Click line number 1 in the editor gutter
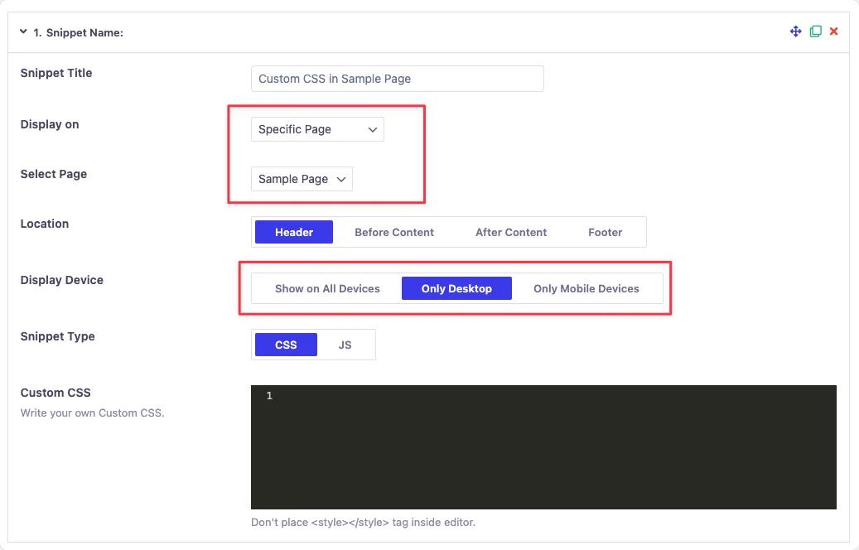This screenshot has width=859, height=550. click(269, 395)
